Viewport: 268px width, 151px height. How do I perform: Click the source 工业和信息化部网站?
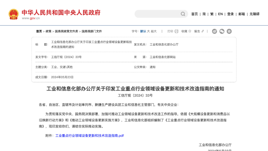(163, 57)
